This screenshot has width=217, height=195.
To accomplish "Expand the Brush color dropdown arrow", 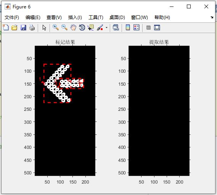I will [x=106, y=27].
